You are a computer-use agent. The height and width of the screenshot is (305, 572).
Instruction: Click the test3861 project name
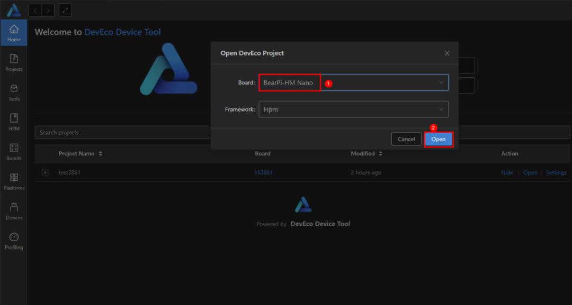coord(69,172)
